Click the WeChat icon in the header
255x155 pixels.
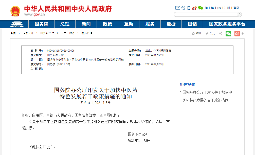click(201, 8)
